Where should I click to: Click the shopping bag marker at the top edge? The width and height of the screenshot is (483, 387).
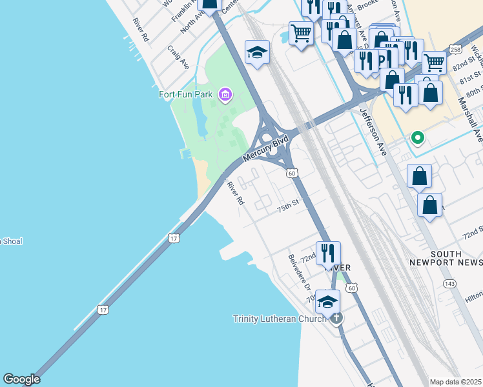[x=209, y=6]
